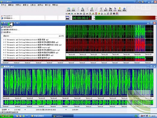Click the dark round clock-like effect icon
The height and width of the screenshot is (118, 157).
click(x=114, y=14)
